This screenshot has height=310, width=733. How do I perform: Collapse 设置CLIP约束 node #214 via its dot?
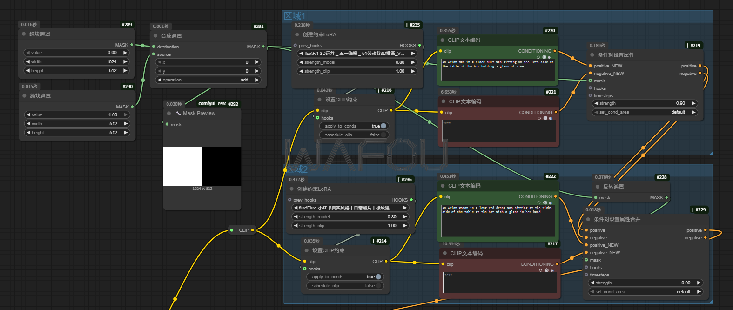307,250
